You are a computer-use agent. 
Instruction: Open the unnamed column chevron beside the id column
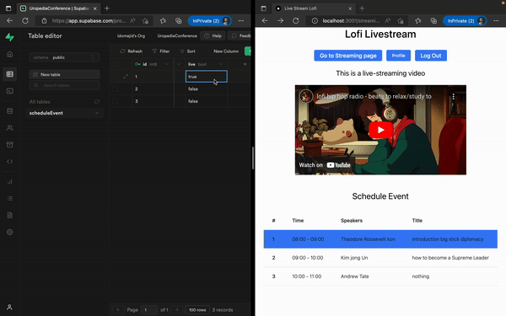click(179, 64)
